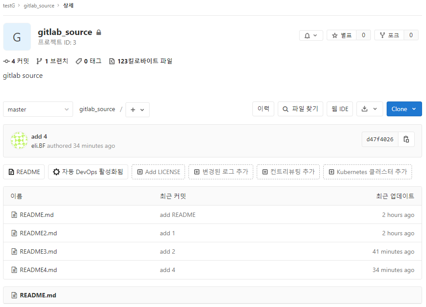Click the gitlab source description text
The width and height of the screenshot is (426, 307).
coord(23,76)
